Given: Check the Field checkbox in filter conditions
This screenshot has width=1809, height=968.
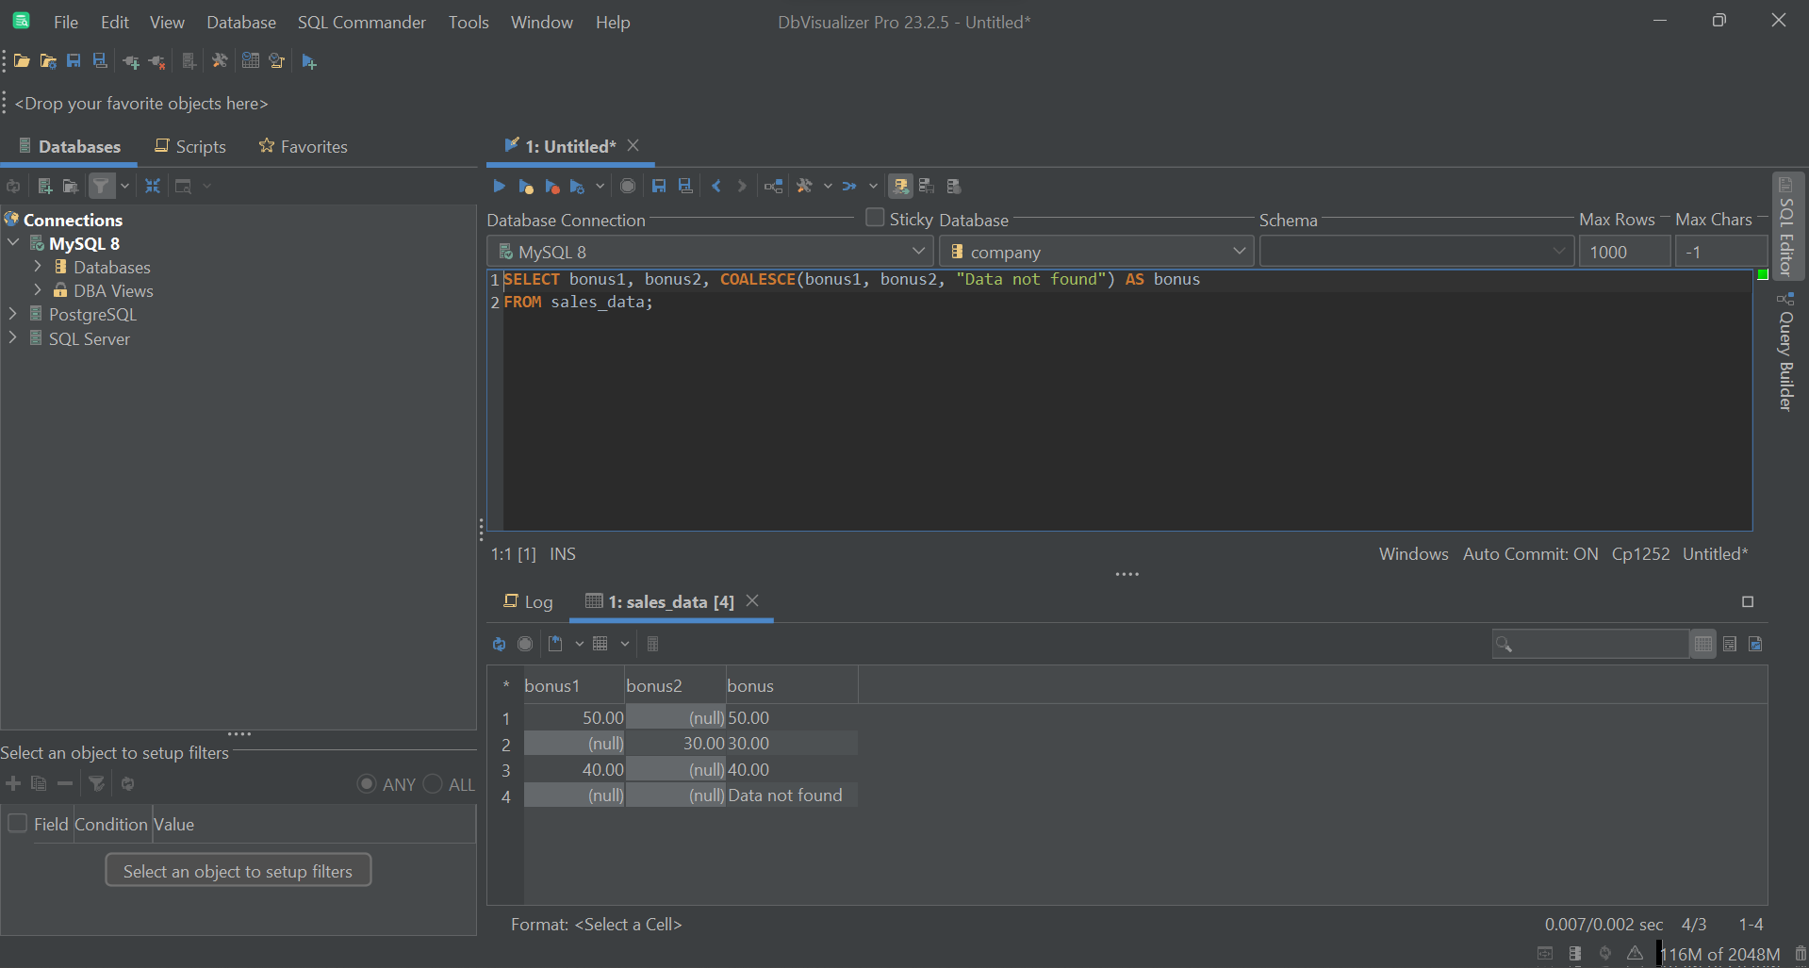Looking at the screenshot, I should click(x=17, y=823).
